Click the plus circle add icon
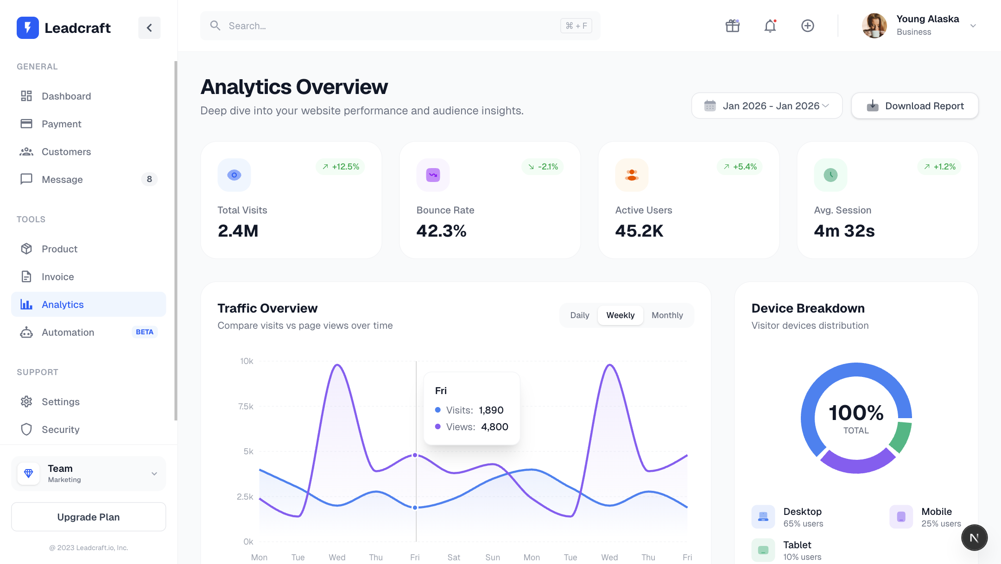 807,26
